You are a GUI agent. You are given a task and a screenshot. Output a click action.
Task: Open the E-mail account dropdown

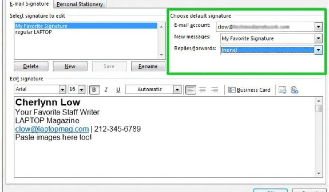(x=319, y=27)
